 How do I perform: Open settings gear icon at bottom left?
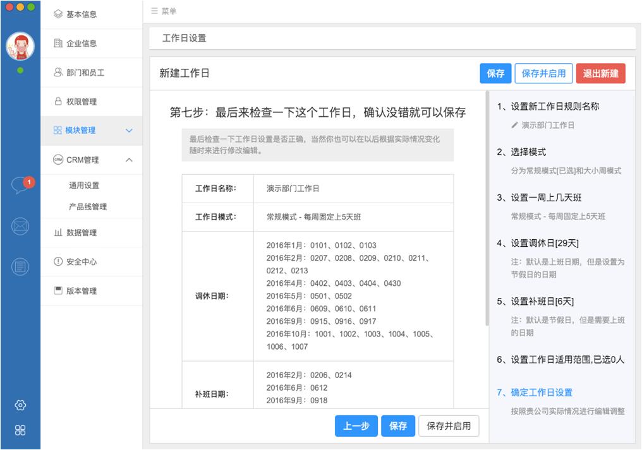tap(20, 405)
